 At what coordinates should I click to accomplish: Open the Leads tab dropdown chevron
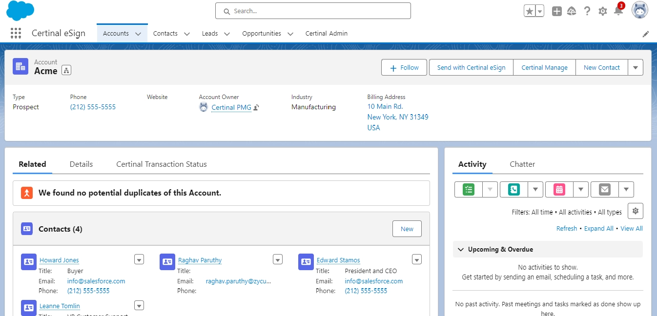tap(227, 34)
